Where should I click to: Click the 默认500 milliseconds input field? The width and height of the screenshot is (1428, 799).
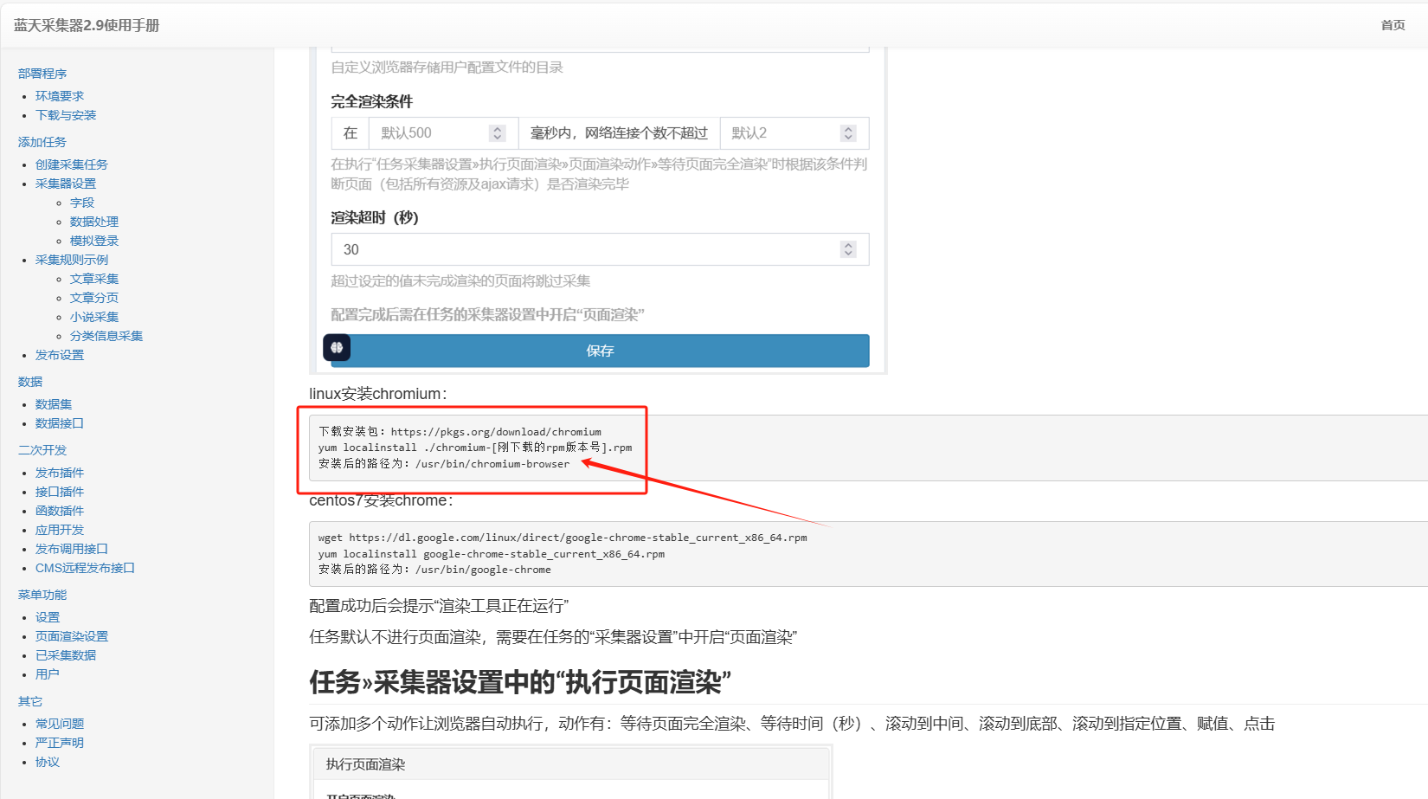coord(428,133)
